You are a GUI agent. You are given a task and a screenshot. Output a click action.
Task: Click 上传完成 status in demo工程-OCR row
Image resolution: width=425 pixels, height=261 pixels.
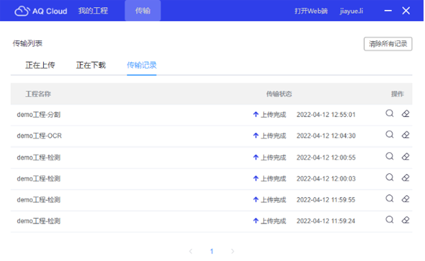tap(273, 136)
